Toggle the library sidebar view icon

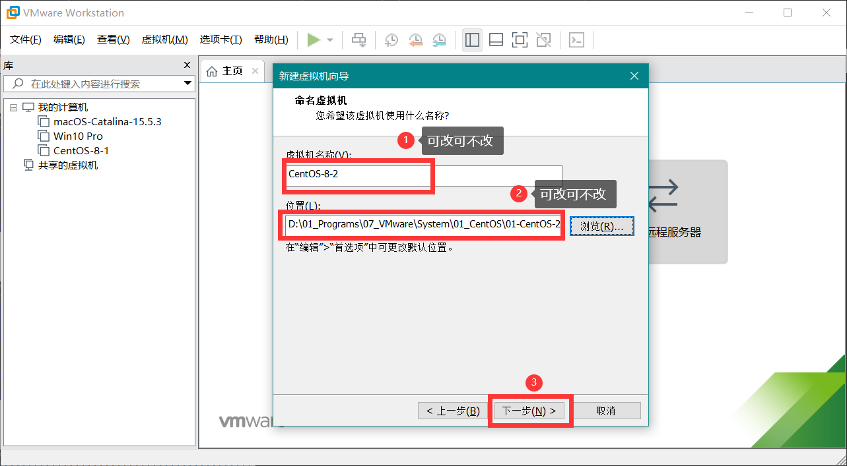[472, 40]
